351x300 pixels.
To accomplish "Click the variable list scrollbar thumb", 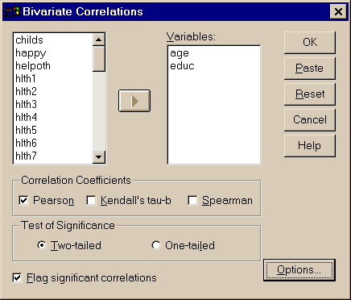I will pos(99,59).
